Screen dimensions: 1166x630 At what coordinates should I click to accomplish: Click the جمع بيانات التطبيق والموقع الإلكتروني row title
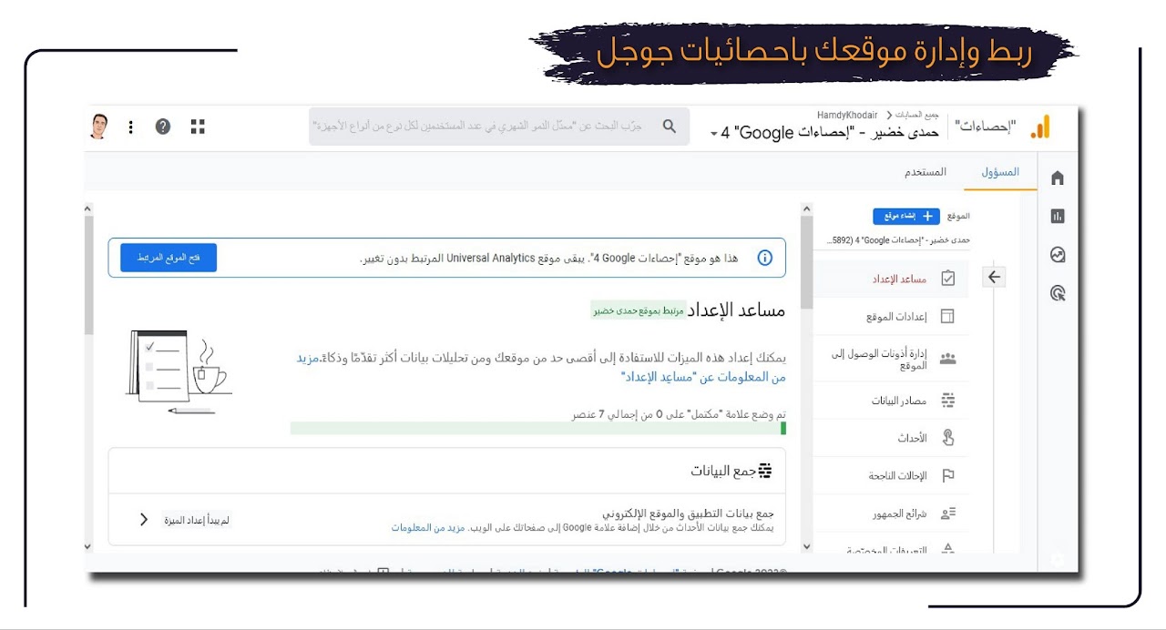pyautogui.click(x=688, y=513)
